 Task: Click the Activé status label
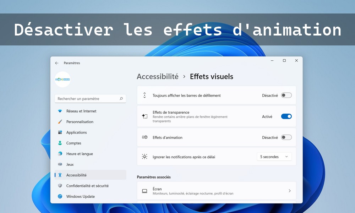[267, 116]
